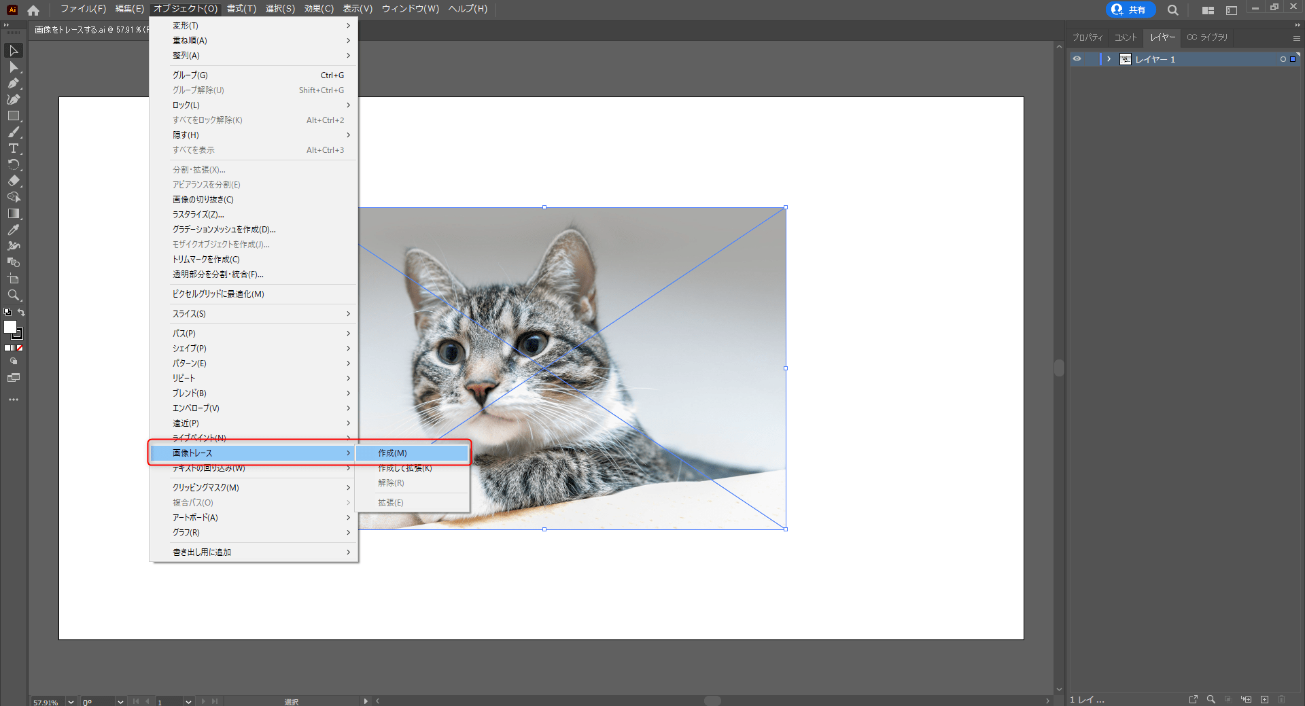Hide レイヤー 1 using the eye icon
The image size is (1305, 706).
[1077, 59]
